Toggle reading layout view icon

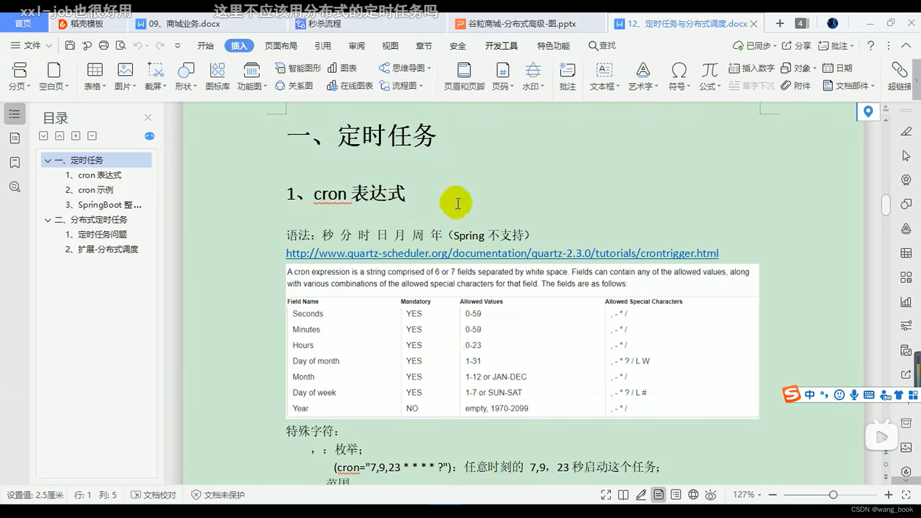(623, 495)
